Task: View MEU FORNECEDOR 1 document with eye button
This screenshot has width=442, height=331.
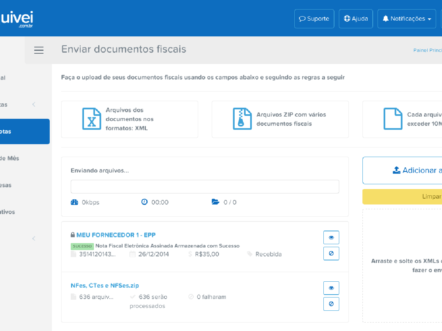Action: (331, 238)
